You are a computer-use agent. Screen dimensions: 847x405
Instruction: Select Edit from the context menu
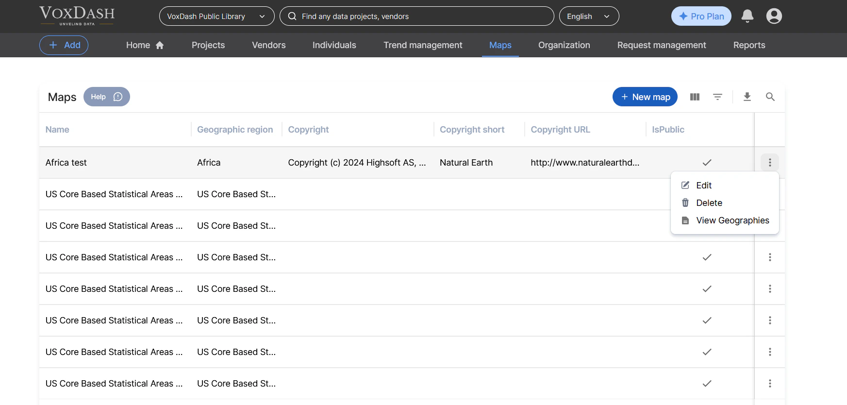pyautogui.click(x=725, y=185)
